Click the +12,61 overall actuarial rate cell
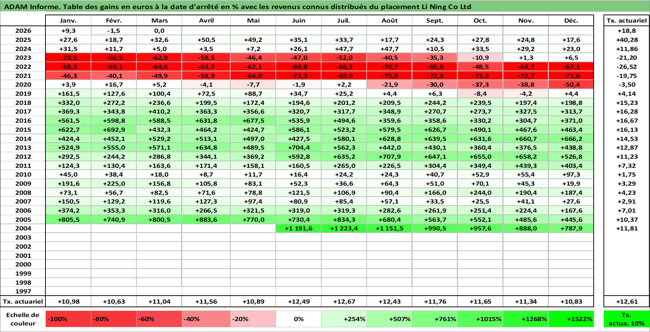 coord(627,301)
